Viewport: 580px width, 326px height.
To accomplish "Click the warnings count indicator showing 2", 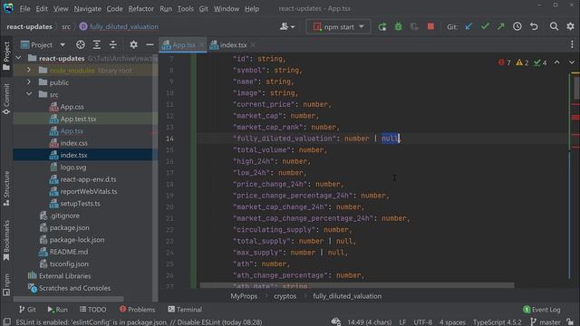I will 522,62.
